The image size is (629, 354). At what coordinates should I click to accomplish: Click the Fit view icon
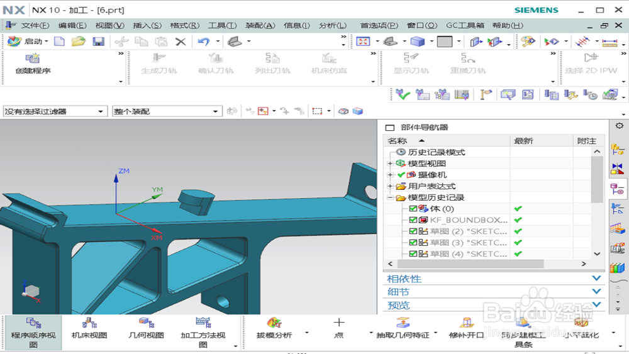coord(363,41)
